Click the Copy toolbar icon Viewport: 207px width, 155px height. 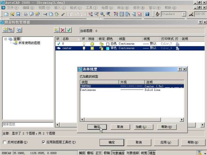pyautogui.click(x=51, y=14)
